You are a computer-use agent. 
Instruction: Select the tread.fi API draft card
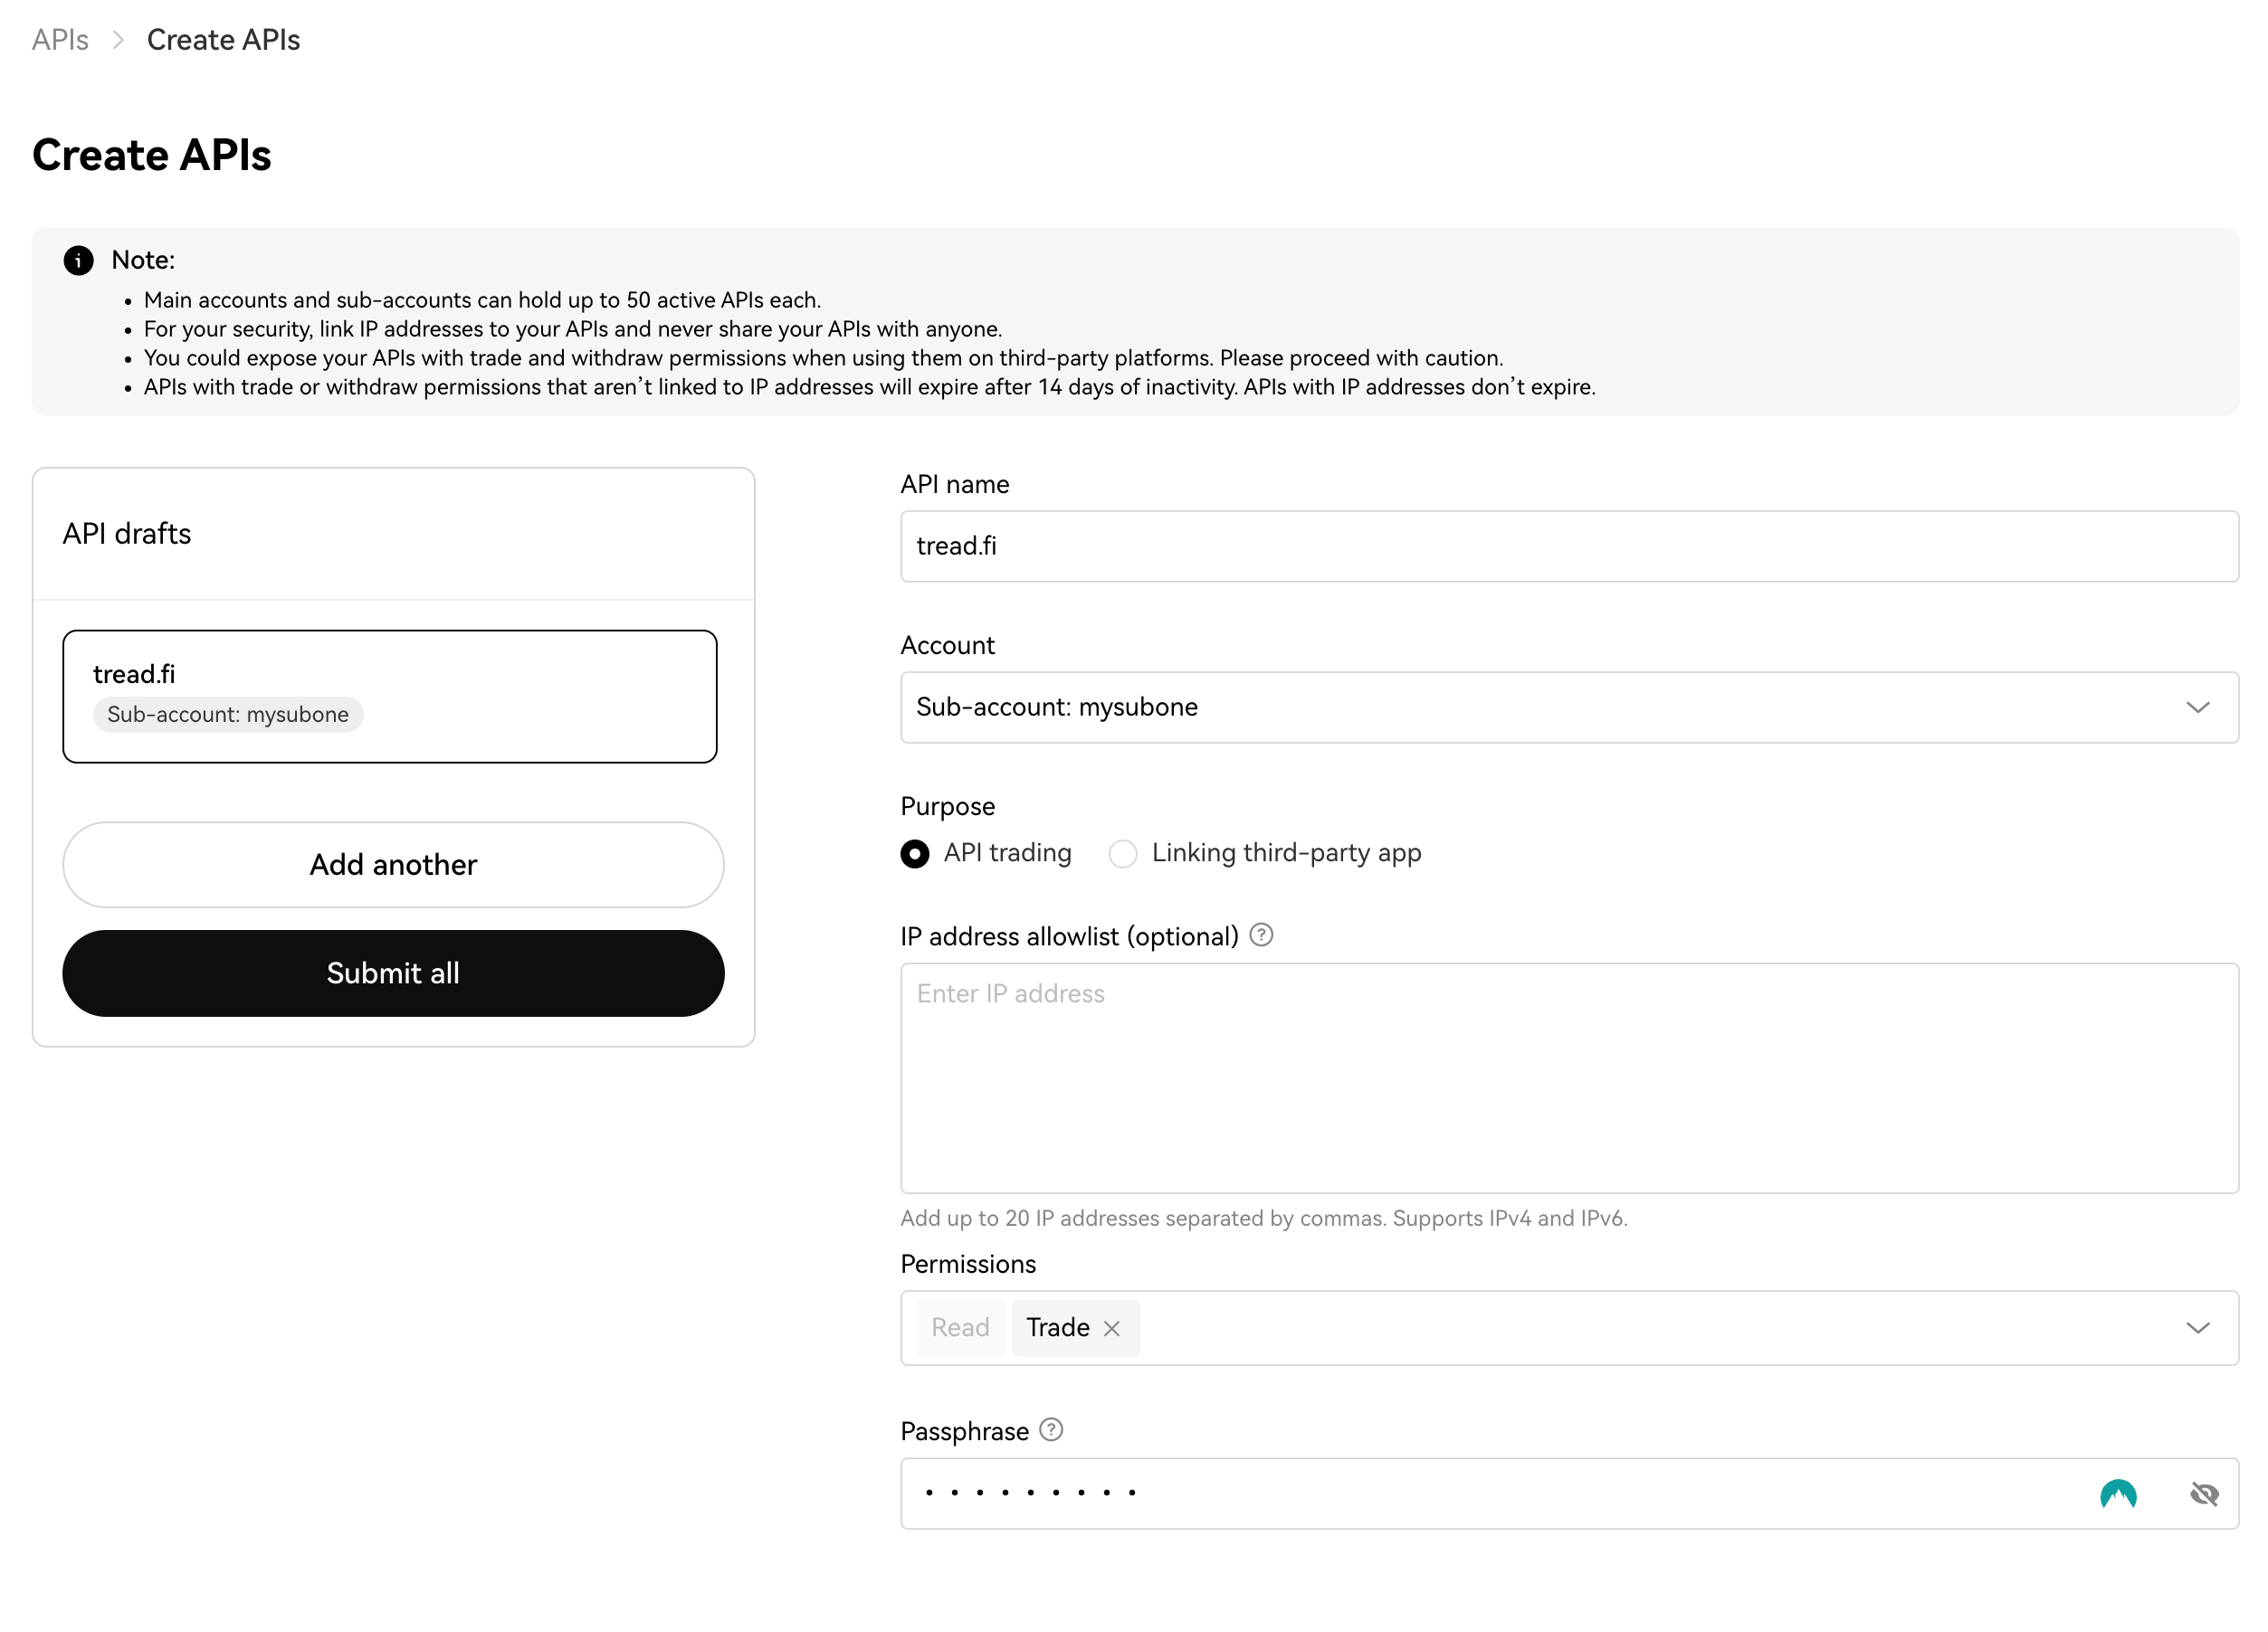(390, 697)
